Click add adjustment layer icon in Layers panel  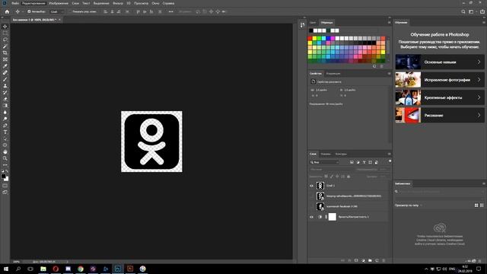[x=363, y=260]
